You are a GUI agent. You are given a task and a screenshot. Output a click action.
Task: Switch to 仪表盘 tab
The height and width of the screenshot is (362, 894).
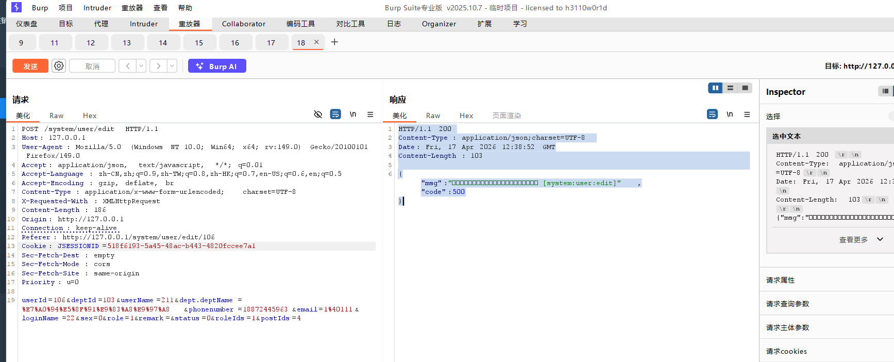pyautogui.click(x=26, y=24)
